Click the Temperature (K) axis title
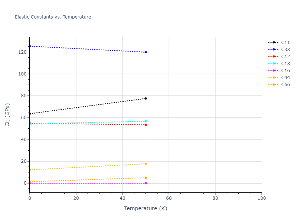This screenshot has height=222, width=297. point(146,208)
